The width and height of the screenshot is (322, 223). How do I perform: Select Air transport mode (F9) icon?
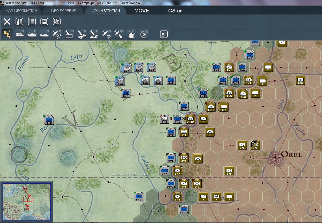point(106,34)
